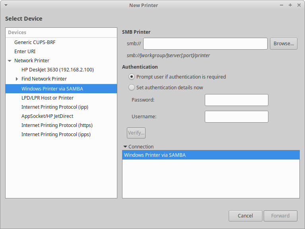Choose Enter URI in devices list
This screenshot has width=305, height=229.
pos(25,51)
